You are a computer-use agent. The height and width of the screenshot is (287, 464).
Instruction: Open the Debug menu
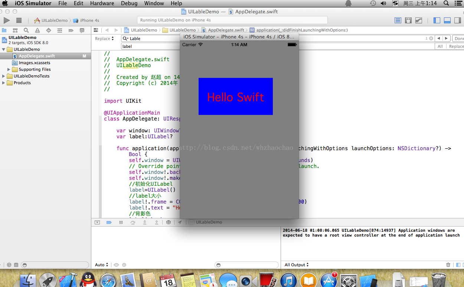(129, 3)
